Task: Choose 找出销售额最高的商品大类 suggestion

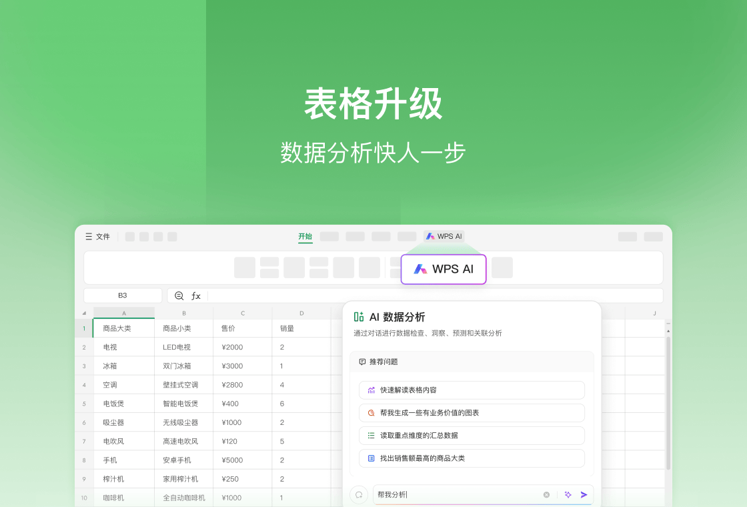Action: 472,458
